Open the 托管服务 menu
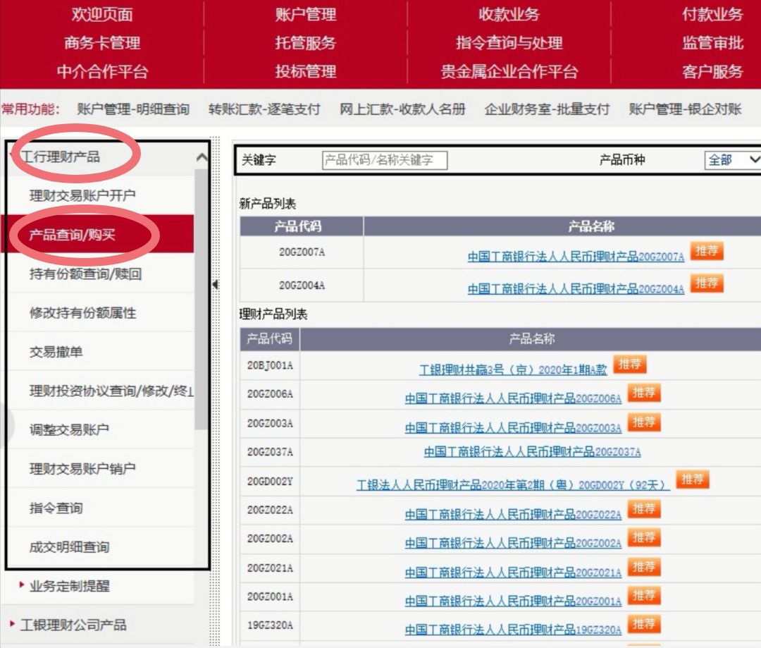This screenshot has height=648, width=761. click(305, 43)
